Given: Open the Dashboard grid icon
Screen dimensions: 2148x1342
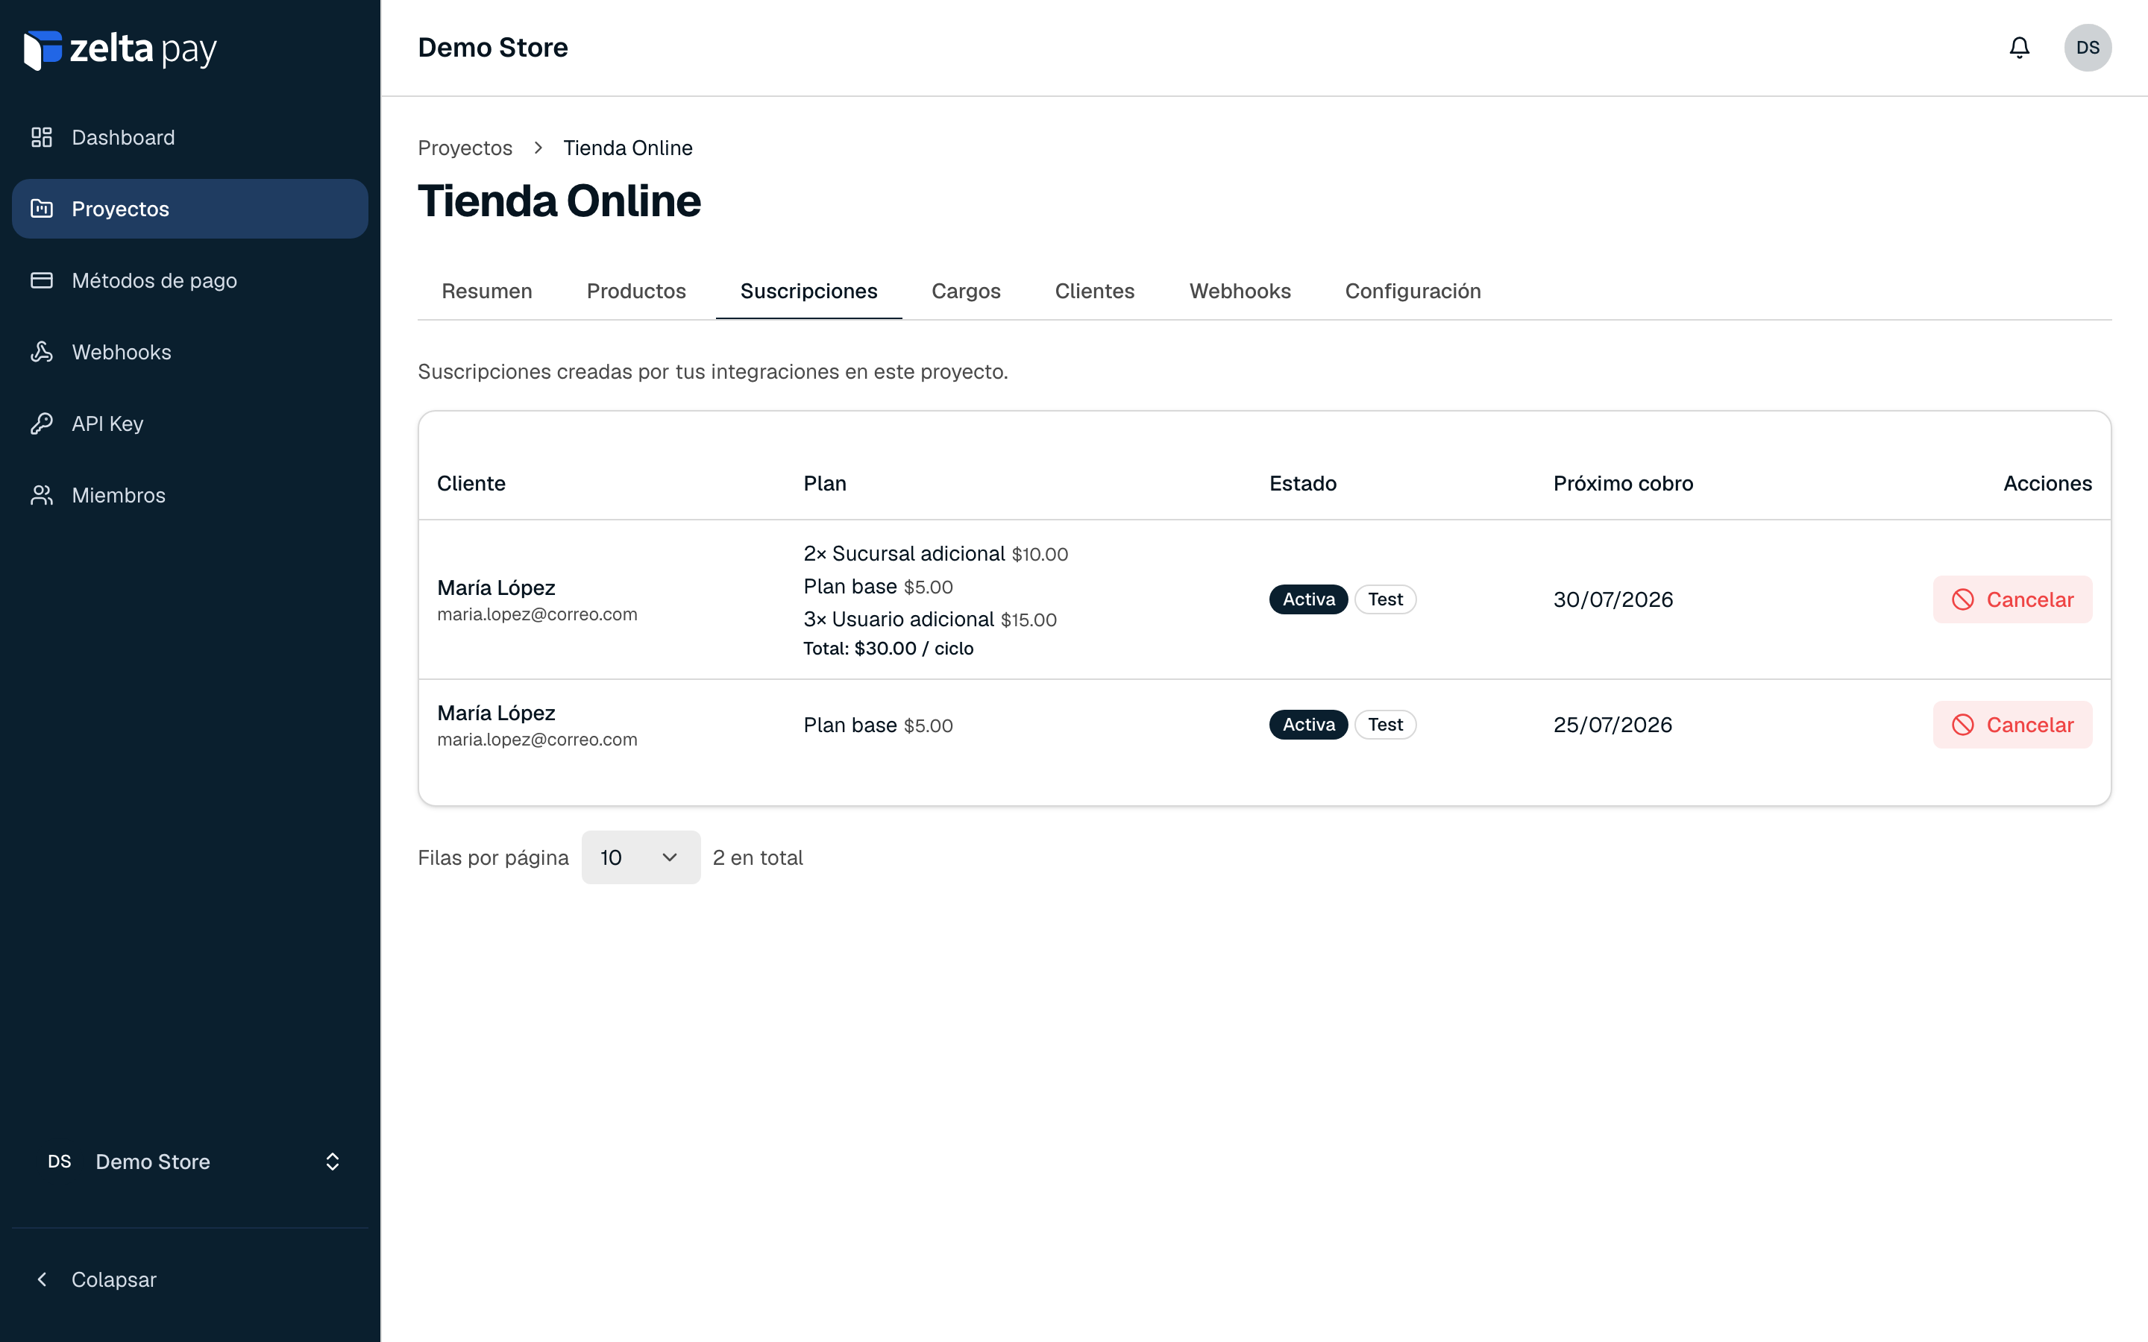Looking at the screenshot, I should click(x=42, y=138).
